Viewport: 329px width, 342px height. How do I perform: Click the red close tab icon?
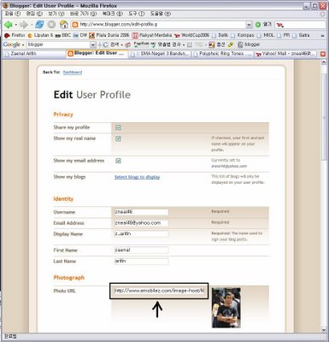323,54
